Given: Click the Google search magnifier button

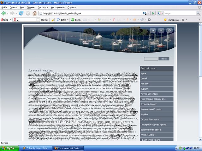Looking at the screenshot, I should coord(198,13).
